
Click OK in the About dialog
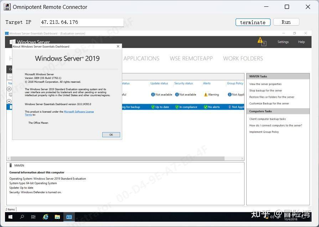point(111,135)
